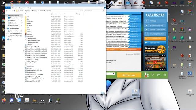Image resolution: width=196 pixels, height=110 pixels.
Task: Click the Explorer up-folder arrow
Action: (14, 11)
